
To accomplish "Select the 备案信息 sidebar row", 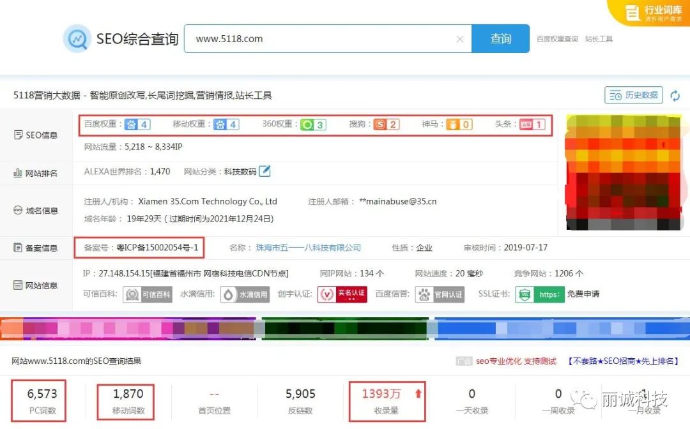I will [x=36, y=248].
